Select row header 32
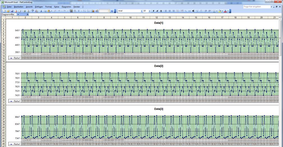 pyautogui.click(x=3, y=105)
